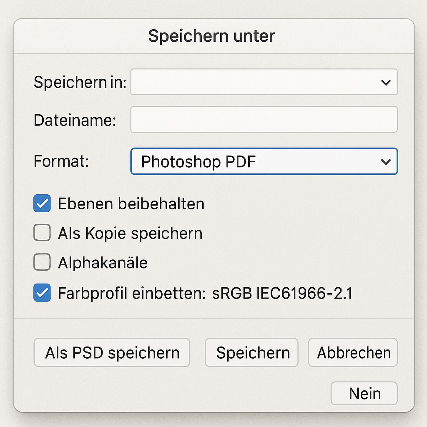Uncheck Farbprofil einbetten checkbox
The image size is (427, 427).
(x=42, y=293)
